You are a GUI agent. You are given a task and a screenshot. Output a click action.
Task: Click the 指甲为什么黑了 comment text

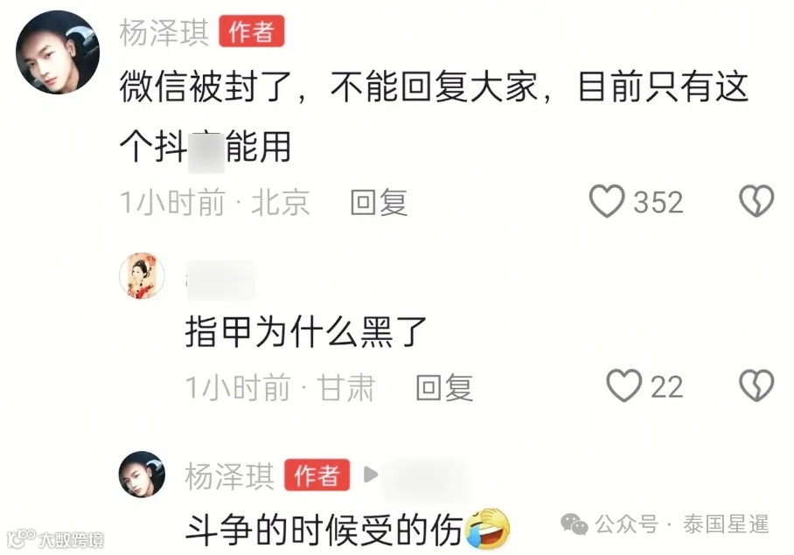(306, 332)
